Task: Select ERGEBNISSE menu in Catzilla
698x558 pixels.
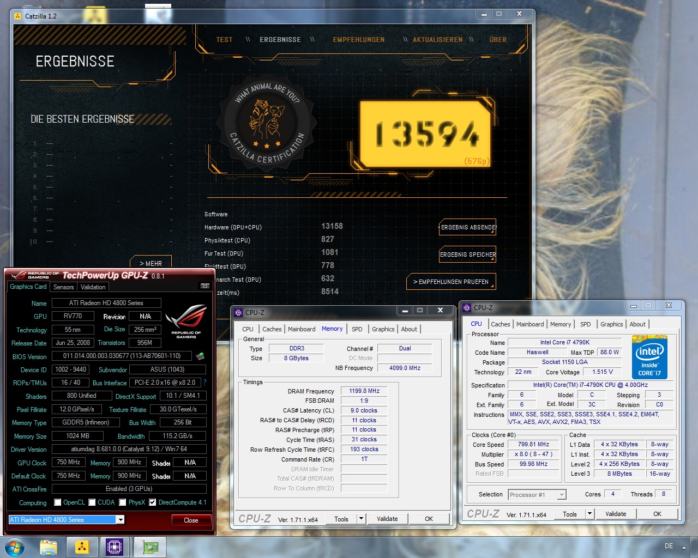Action: pos(280,40)
